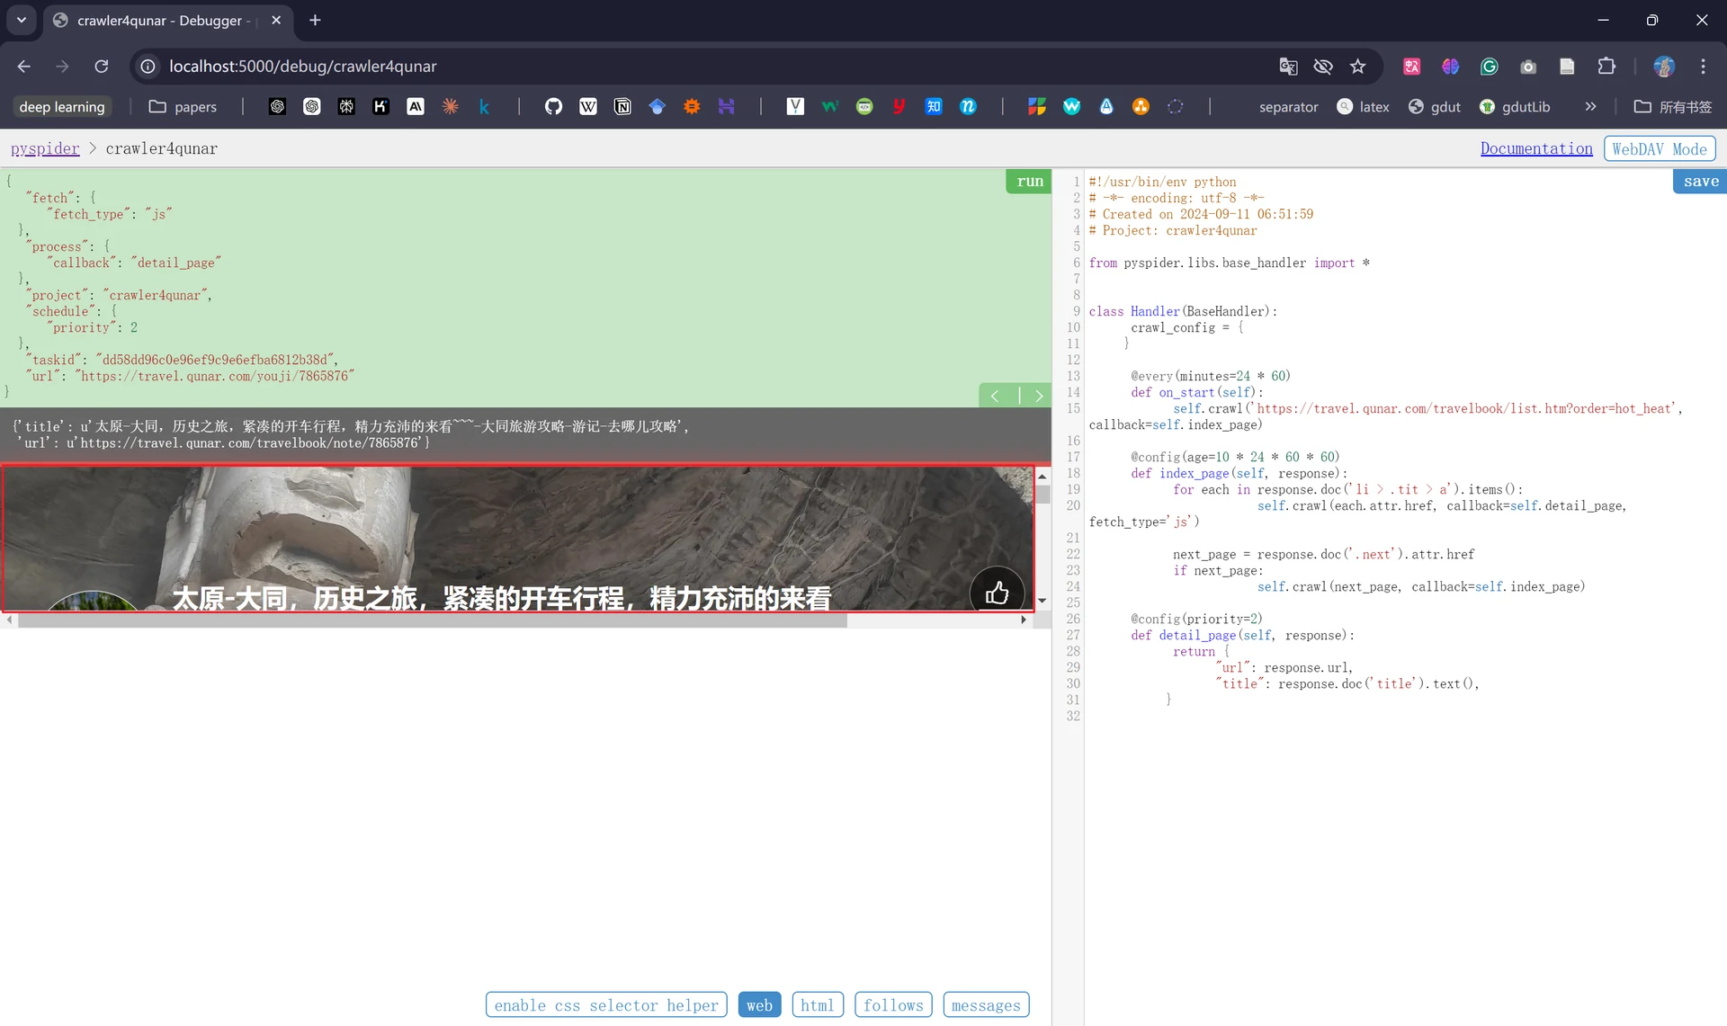Bookmark this page with star icon

1357,67
